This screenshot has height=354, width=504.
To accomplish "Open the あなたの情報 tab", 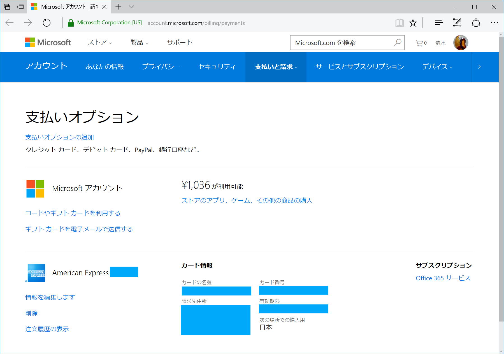I will click(x=105, y=67).
